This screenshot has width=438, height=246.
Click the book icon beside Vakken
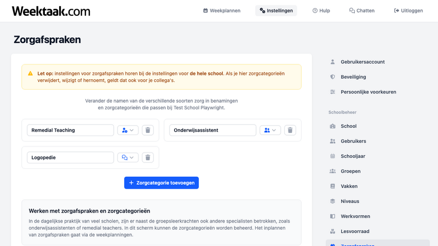[332, 186]
